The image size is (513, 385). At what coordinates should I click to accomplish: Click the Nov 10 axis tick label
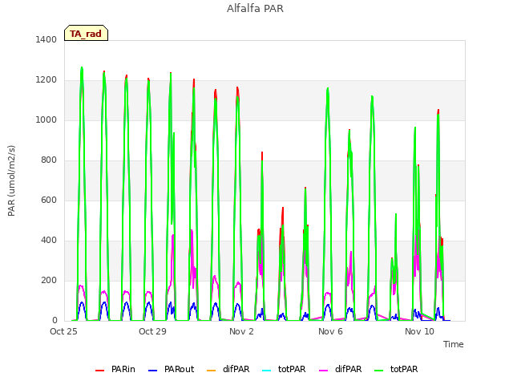coord(419,331)
